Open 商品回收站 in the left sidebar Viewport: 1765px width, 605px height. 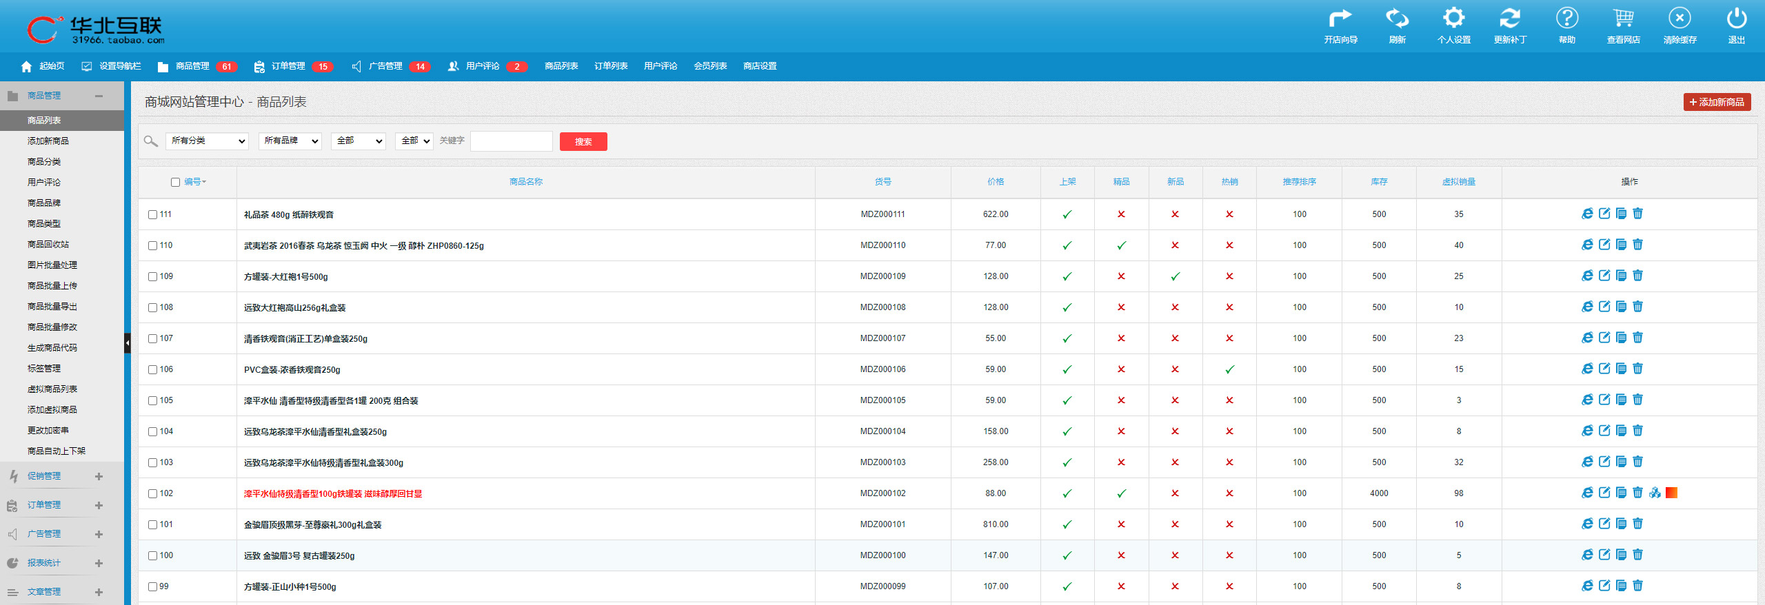48,244
